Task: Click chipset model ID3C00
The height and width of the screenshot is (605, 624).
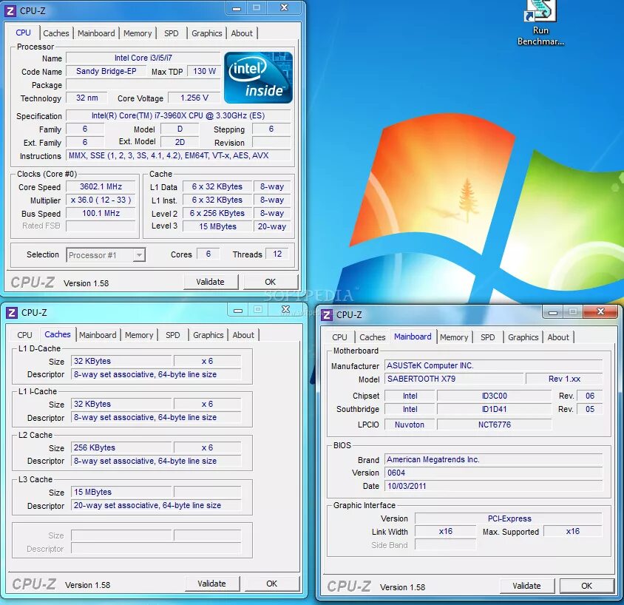Action: tap(495, 396)
